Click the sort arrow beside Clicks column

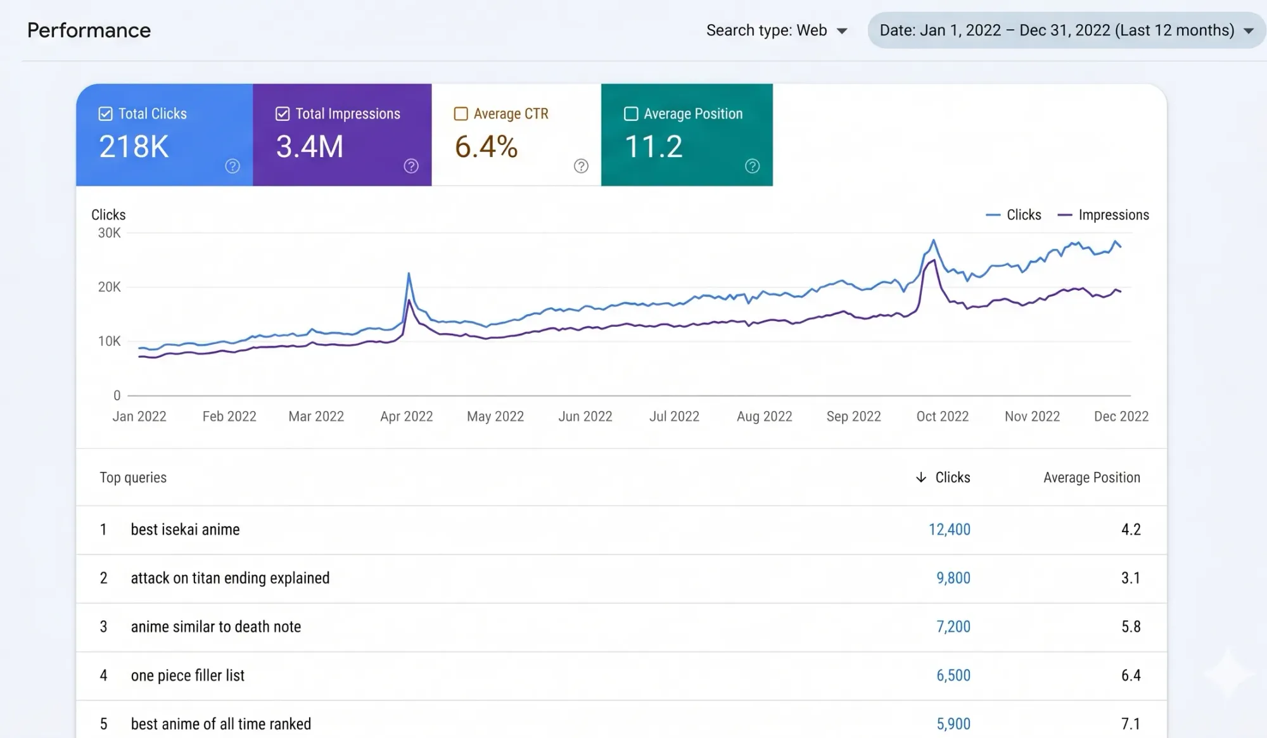tap(921, 478)
